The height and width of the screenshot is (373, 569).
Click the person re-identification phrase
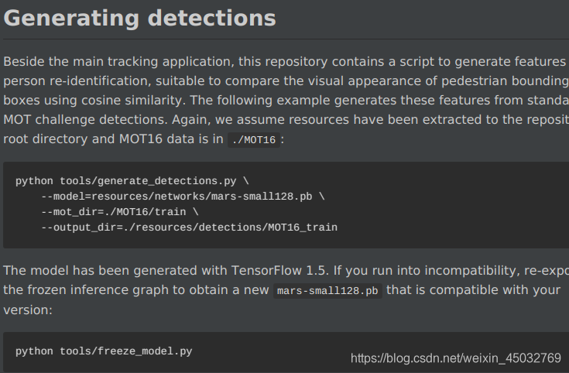[x=77, y=81]
